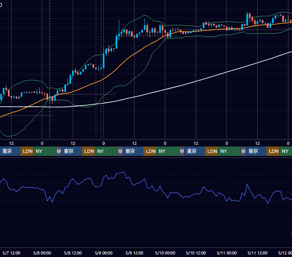The image size is (292, 257).
Task: Click the LDN session block on 5/10
Action: (211, 151)
